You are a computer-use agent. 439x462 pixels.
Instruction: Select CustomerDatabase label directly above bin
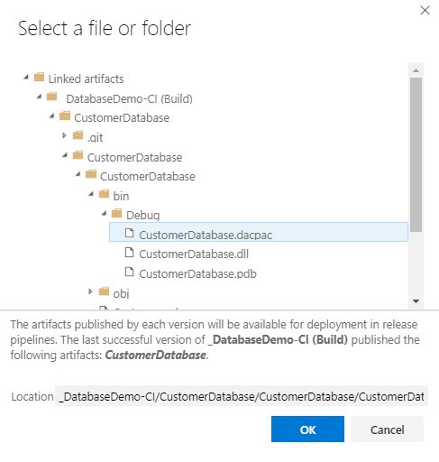[148, 177]
